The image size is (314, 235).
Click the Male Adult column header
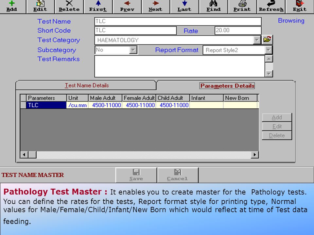click(105, 98)
